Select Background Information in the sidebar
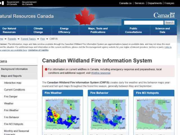The width and height of the screenshot is (180, 135). tap(19, 69)
